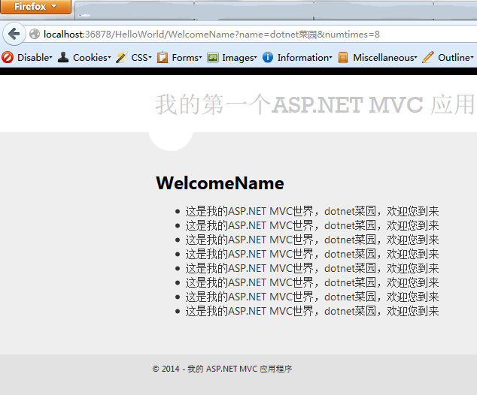Screen dimensions: 477x395
Task: Click the blue Information icon
Action: (268, 57)
